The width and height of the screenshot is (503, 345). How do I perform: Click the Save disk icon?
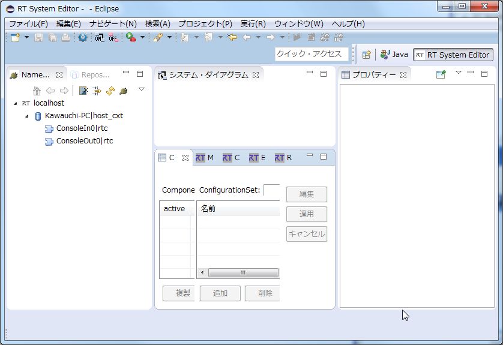tap(39, 38)
